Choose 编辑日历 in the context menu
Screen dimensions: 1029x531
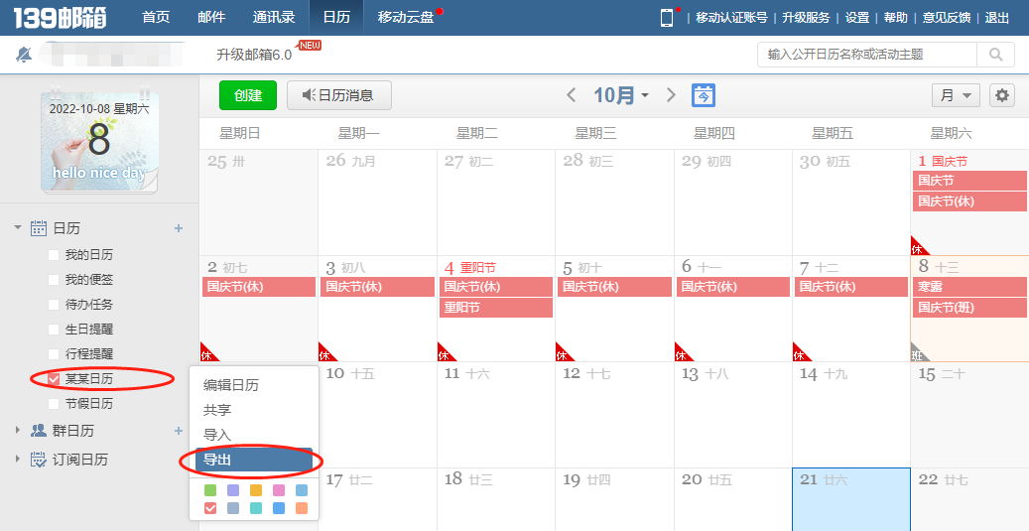click(230, 385)
